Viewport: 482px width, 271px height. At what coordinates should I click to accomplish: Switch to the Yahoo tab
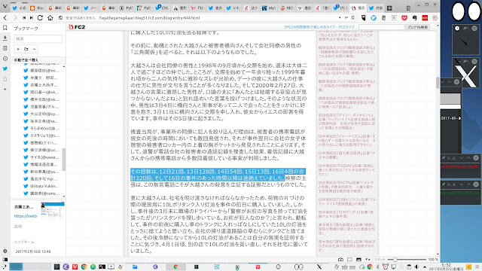pyautogui.click(x=197, y=8)
